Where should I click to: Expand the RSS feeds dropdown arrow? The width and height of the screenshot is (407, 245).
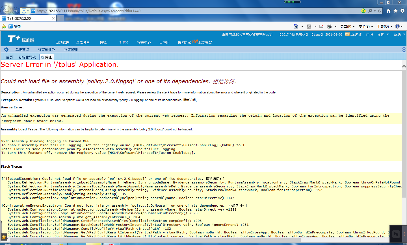(x=315, y=26)
